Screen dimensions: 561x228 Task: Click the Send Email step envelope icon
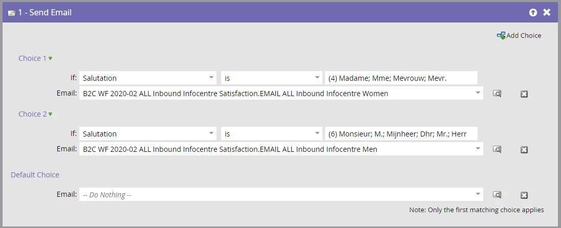(x=12, y=13)
